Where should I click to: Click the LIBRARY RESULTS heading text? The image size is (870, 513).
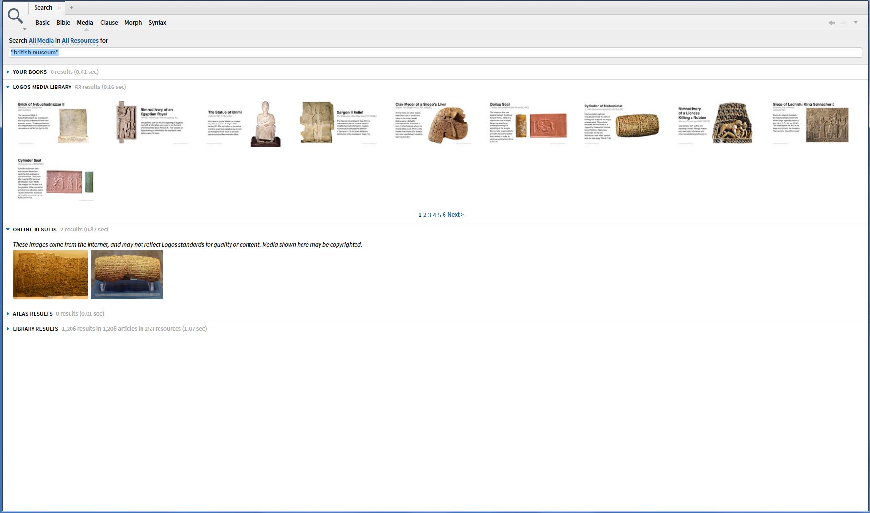[x=36, y=329]
